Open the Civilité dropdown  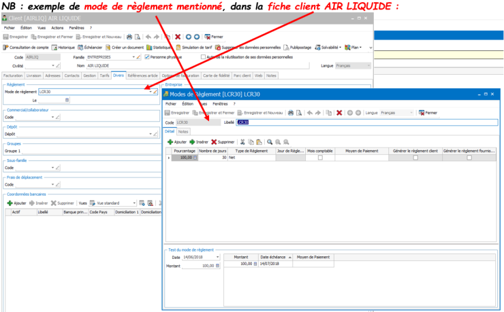(53, 66)
